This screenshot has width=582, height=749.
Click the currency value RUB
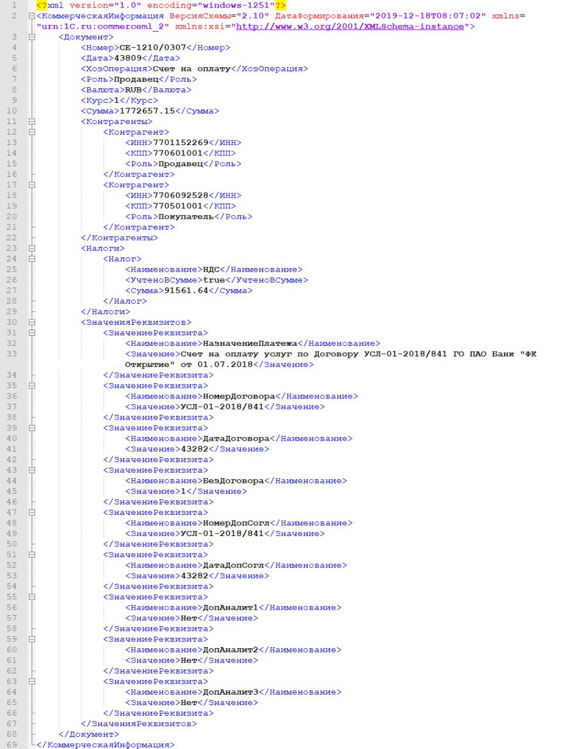tap(133, 90)
